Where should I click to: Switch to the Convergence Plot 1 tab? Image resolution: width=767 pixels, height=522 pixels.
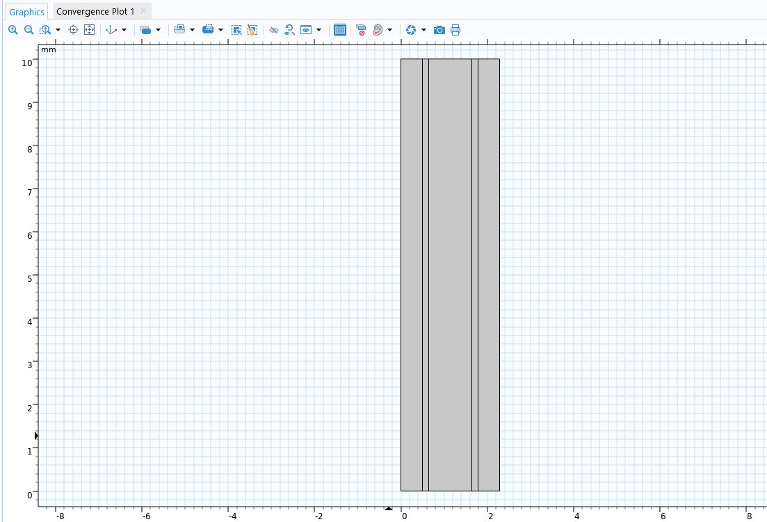[x=95, y=12]
